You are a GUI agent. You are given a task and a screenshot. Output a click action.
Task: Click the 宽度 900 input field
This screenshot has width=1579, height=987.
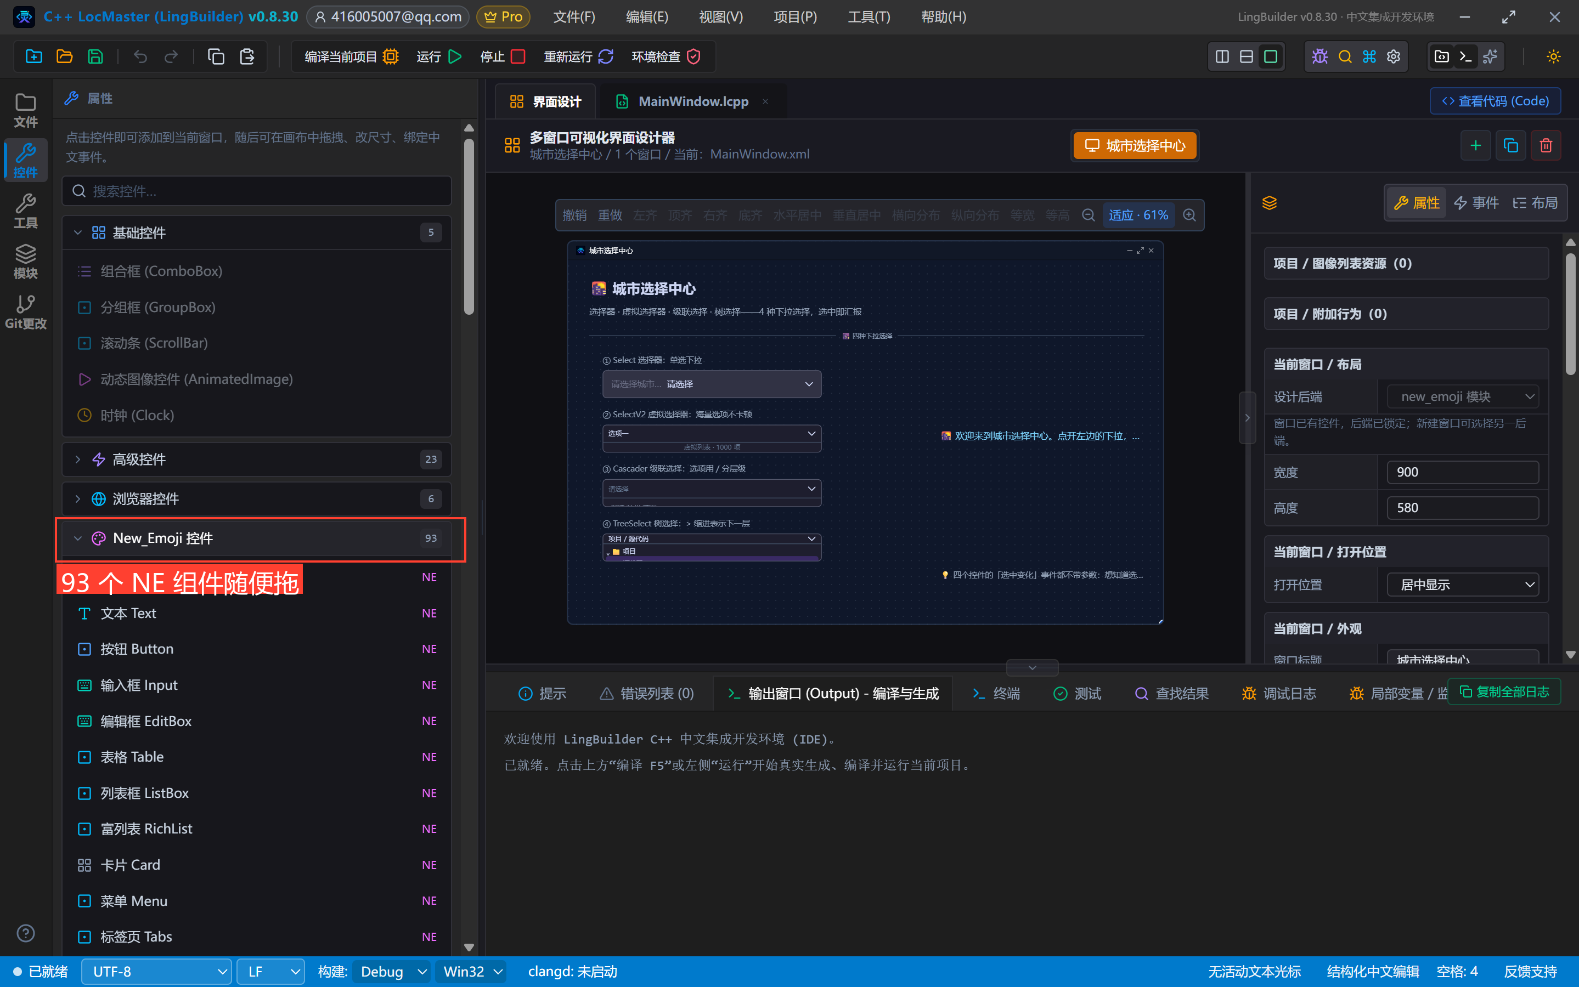tap(1462, 473)
